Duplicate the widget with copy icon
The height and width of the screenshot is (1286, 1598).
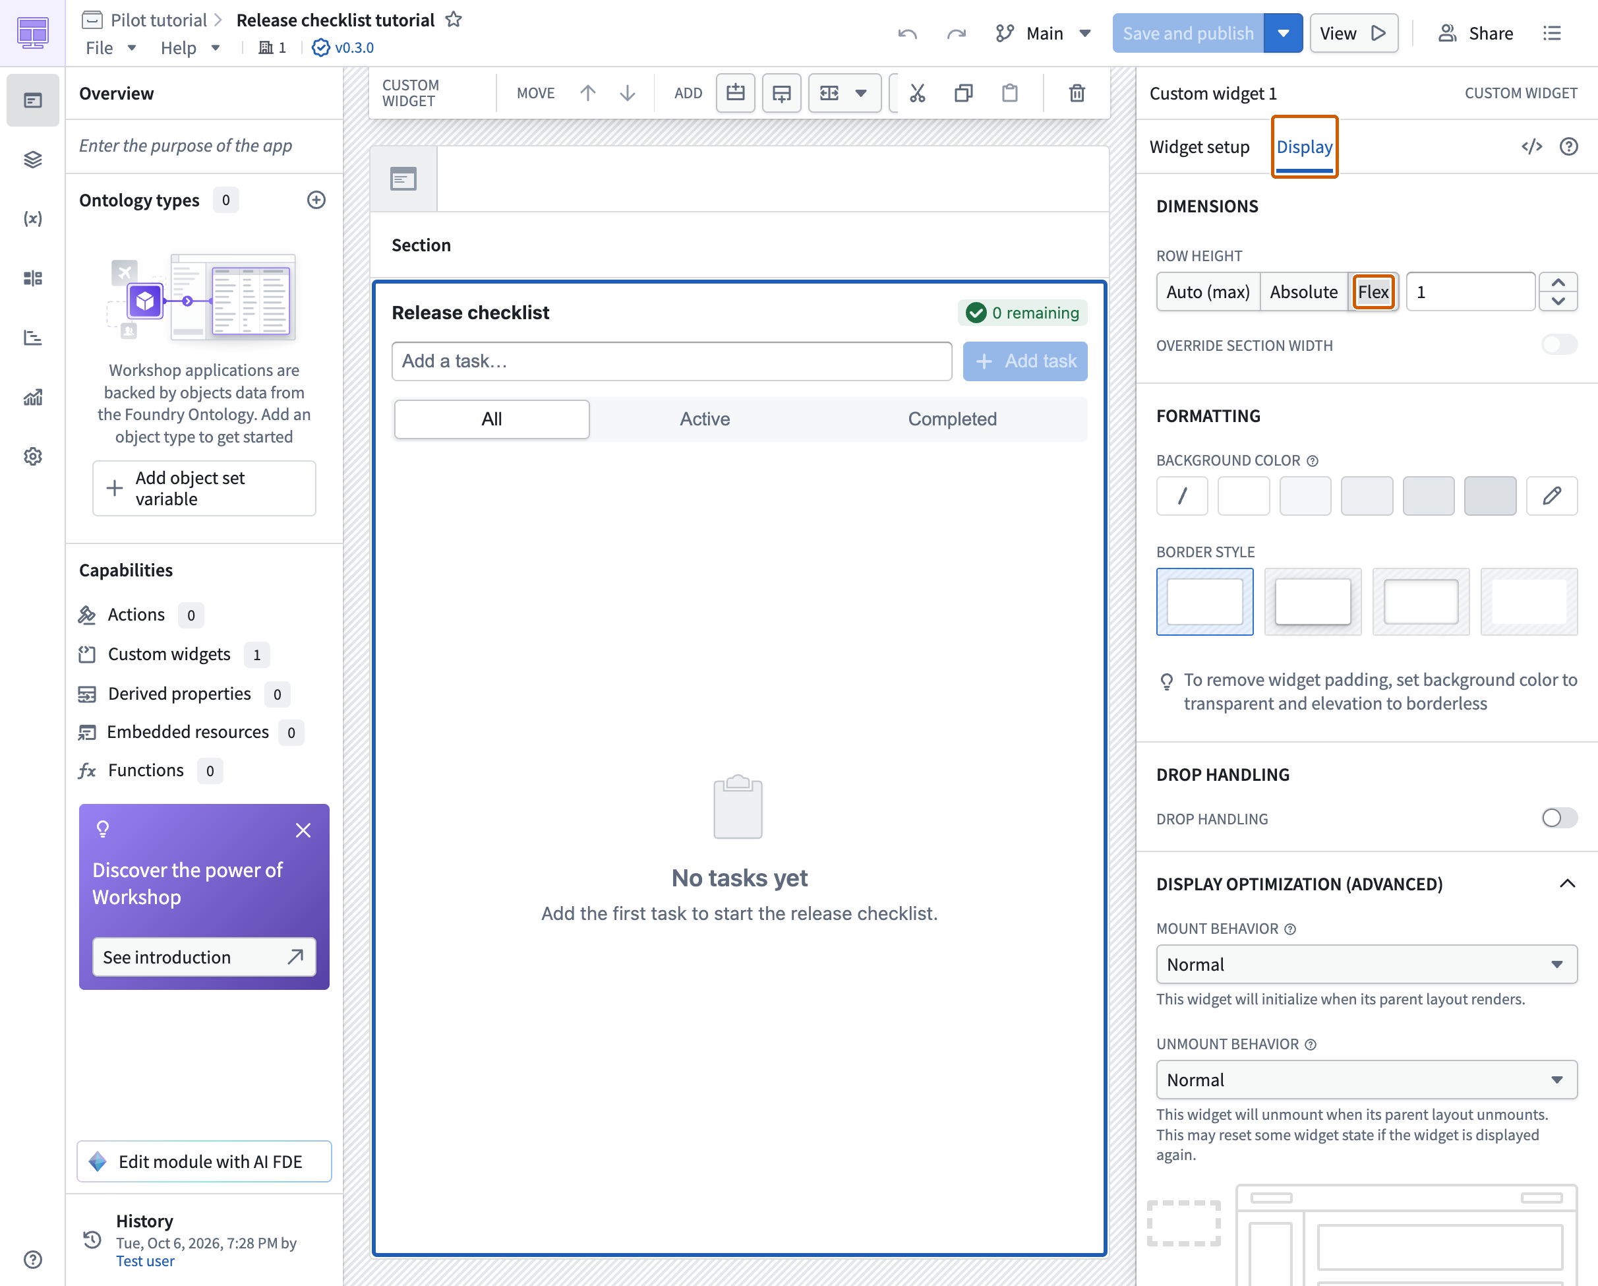(964, 93)
